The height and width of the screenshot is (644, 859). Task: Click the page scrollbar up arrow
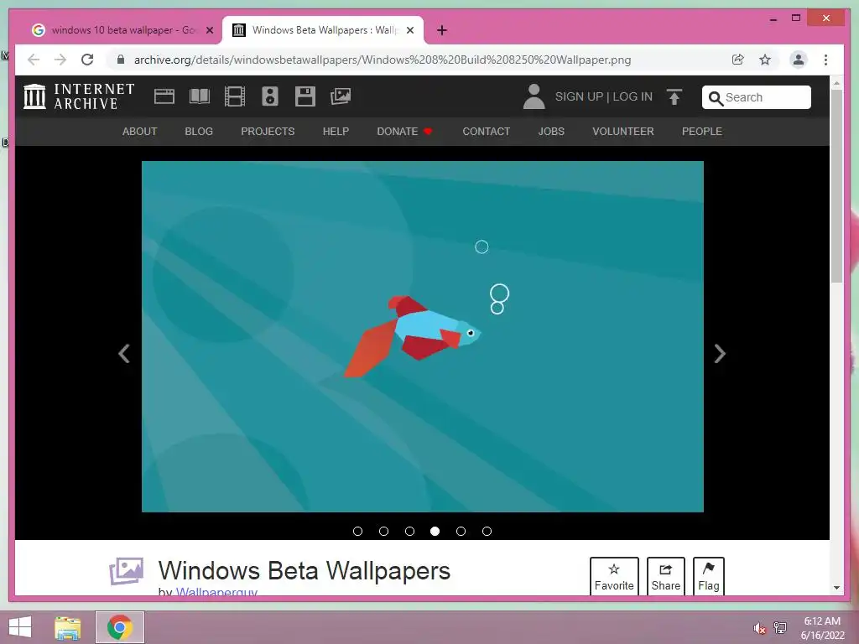(836, 83)
